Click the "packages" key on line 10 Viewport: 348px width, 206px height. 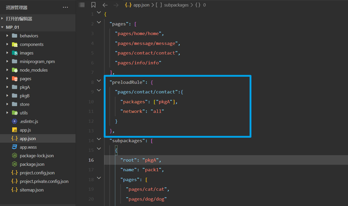coord(134,102)
